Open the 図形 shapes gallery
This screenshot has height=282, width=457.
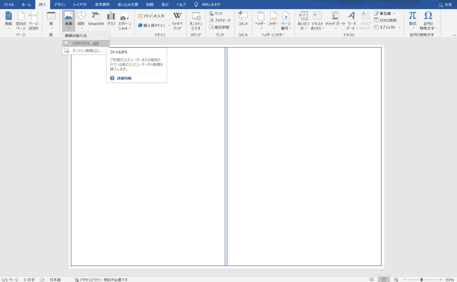[x=81, y=21]
